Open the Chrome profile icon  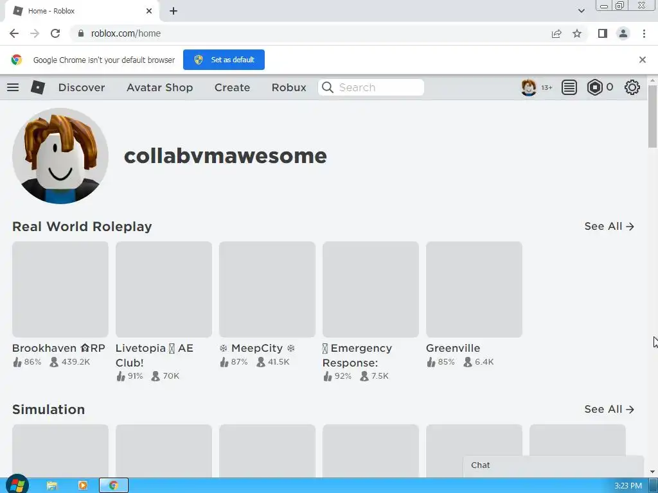click(623, 33)
